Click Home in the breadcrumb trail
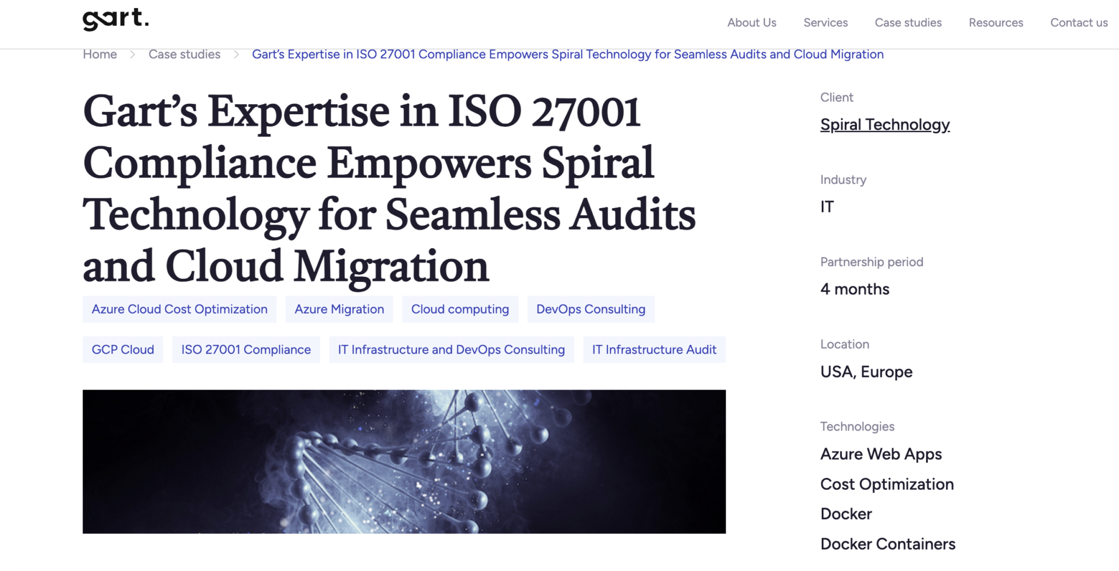1119x571 pixels. tap(100, 55)
